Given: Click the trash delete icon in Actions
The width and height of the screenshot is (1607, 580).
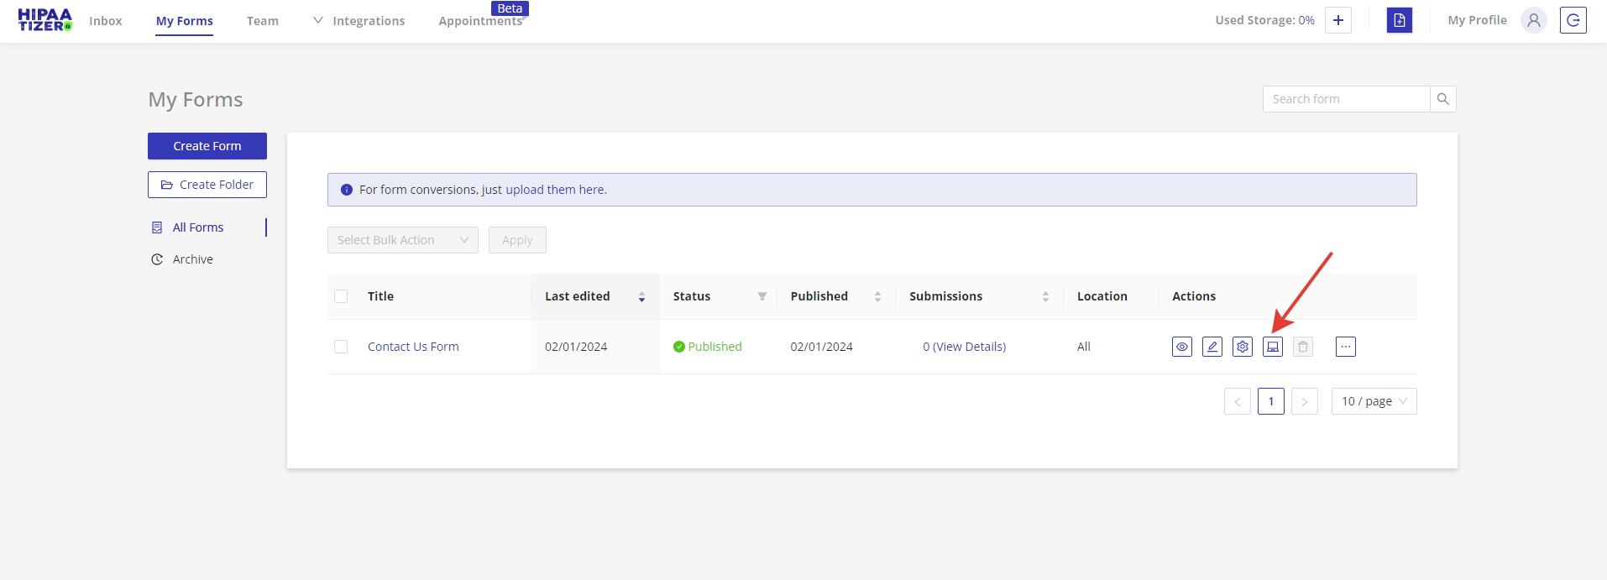Looking at the screenshot, I should click(x=1302, y=347).
